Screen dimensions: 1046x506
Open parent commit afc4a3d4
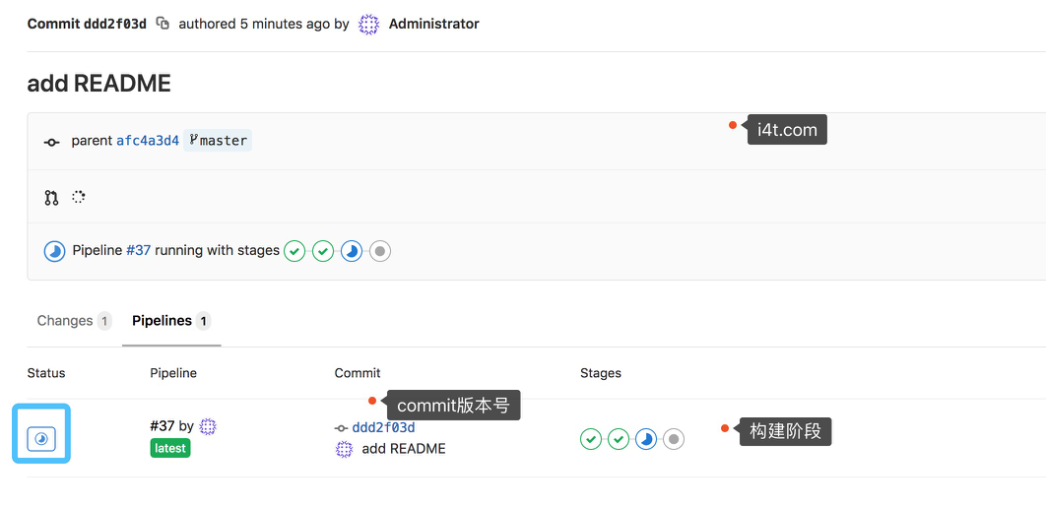click(x=148, y=141)
